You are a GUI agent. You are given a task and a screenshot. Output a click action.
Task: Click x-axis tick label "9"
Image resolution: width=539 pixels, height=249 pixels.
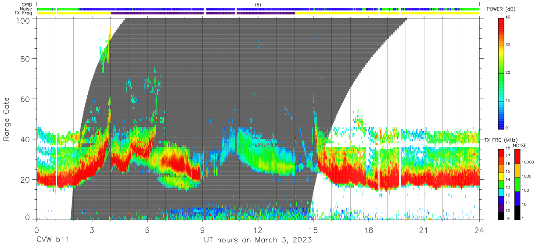[x=202, y=230]
